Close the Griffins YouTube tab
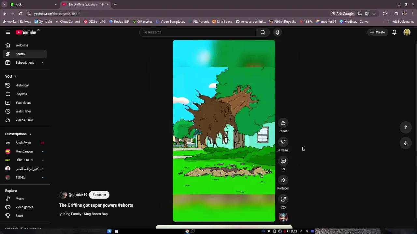This screenshot has width=417, height=234. (x=107, y=5)
